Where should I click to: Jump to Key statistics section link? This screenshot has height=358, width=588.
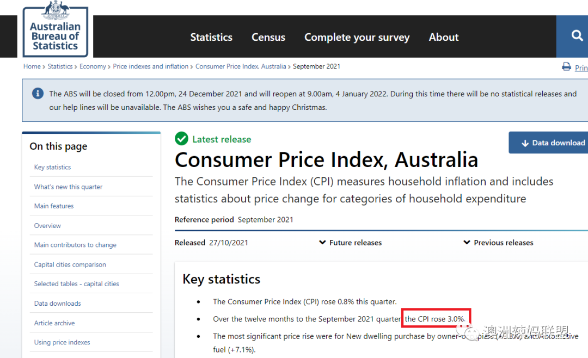point(52,167)
